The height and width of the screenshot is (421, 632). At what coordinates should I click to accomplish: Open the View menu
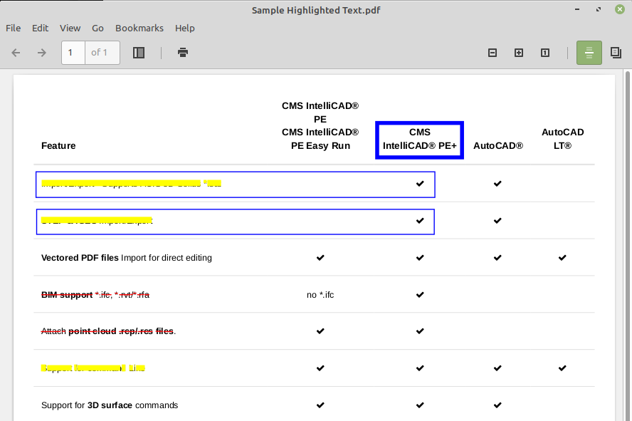[70, 28]
